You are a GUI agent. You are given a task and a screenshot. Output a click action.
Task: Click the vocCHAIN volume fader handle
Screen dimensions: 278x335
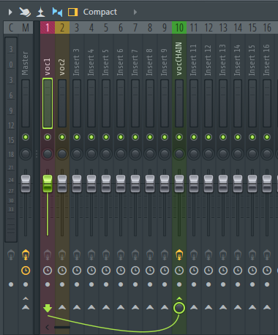pos(179,183)
